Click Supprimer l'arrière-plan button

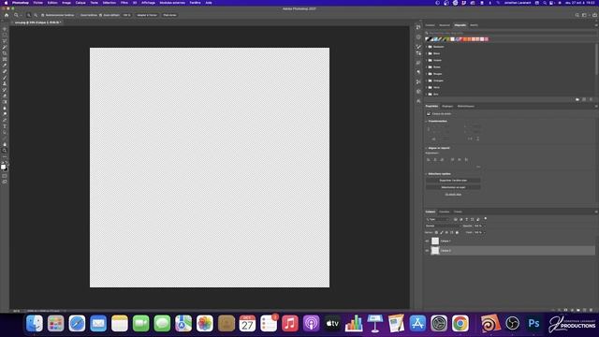pos(453,181)
